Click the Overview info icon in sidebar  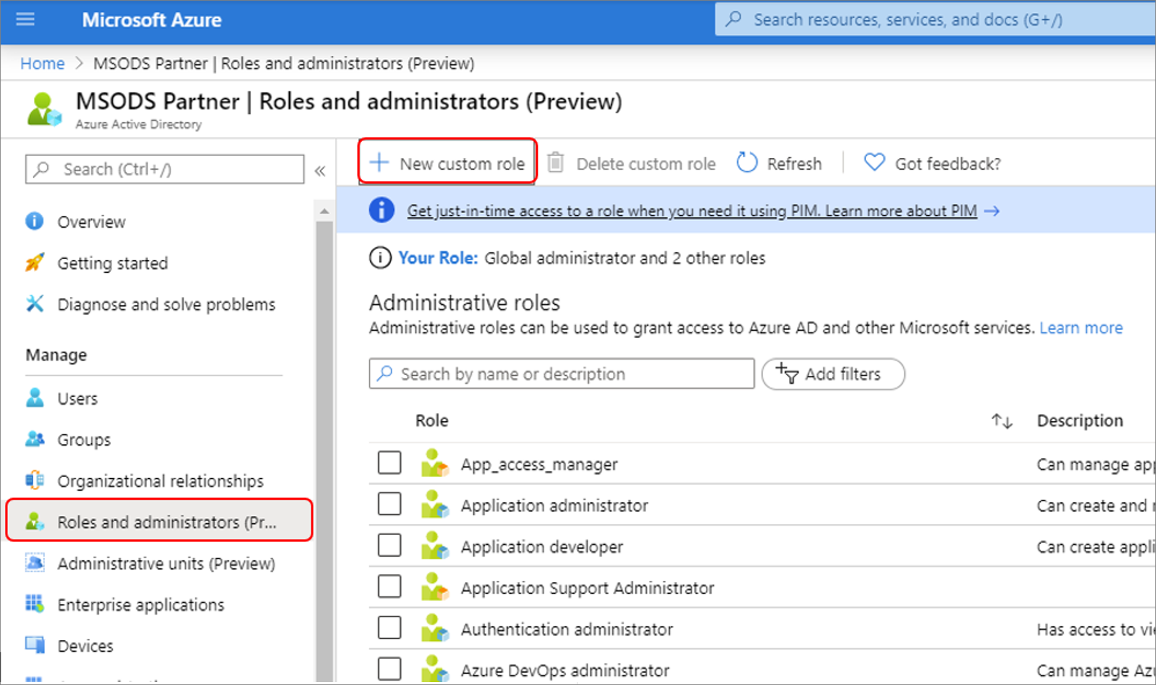35,221
